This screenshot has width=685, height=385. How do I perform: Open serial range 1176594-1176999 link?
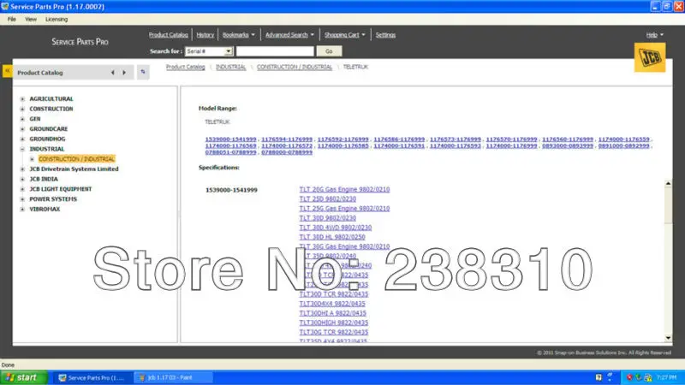287,139
